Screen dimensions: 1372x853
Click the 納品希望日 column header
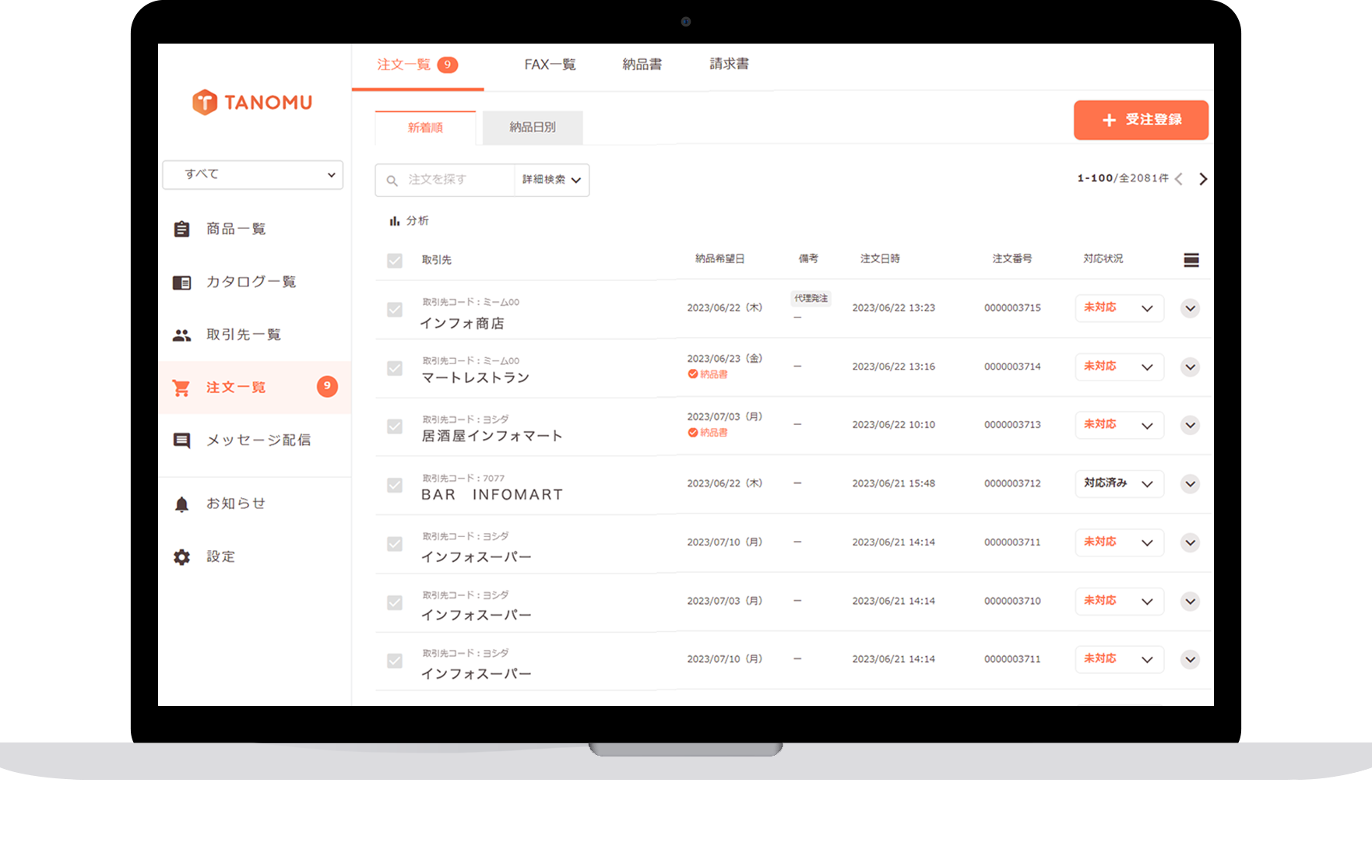coord(719,259)
